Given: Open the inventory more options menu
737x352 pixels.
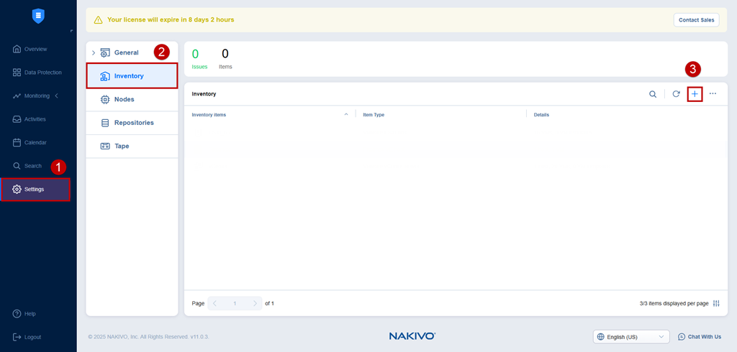Looking at the screenshot, I should tap(713, 94).
